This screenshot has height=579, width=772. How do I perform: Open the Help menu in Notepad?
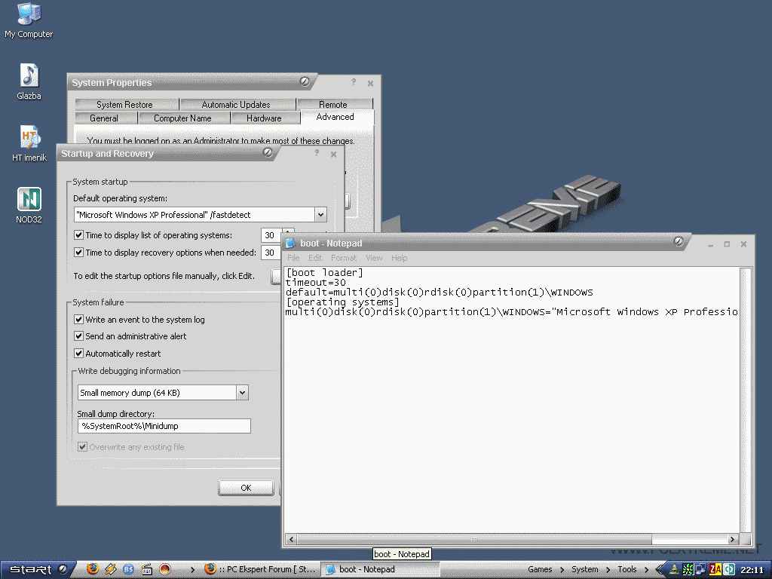[400, 258]
